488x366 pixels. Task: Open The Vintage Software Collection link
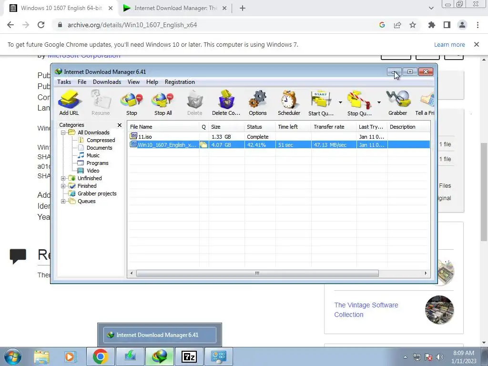pyautogui.click(x=366, y=310)
